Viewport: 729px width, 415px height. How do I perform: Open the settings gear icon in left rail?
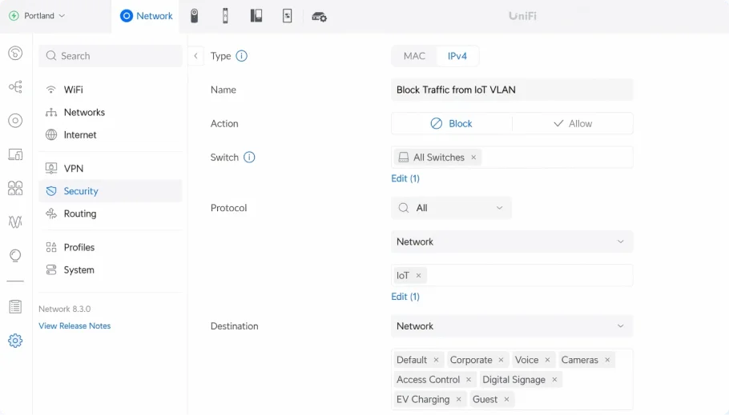click(15, 341)
